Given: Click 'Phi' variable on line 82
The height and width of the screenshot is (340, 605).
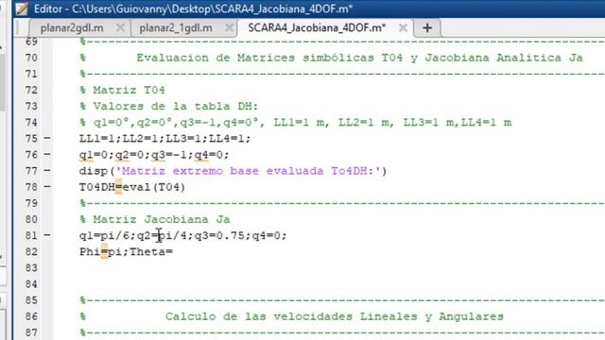Looking at the screenshot, I should (x=90, y=252).
